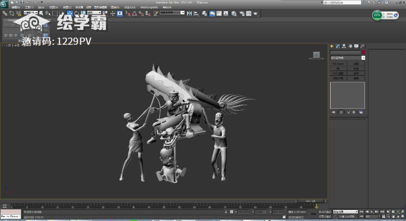This screenshot has height=221, width=406.
Task: Toggle the Angle Snap button
Action: (134, 13)
